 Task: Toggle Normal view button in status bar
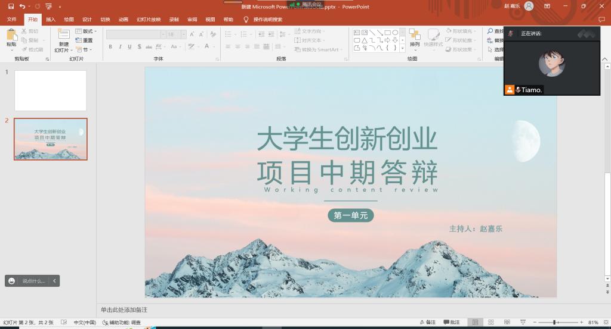pos(475,322)
